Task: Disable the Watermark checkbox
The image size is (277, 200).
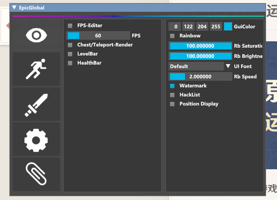Action: pos(172,86)
